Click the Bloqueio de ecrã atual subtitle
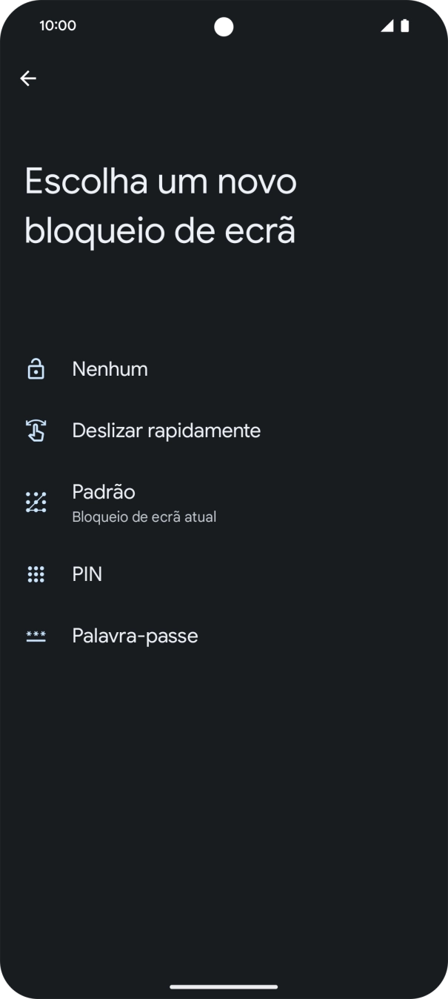 click(143, 517)
